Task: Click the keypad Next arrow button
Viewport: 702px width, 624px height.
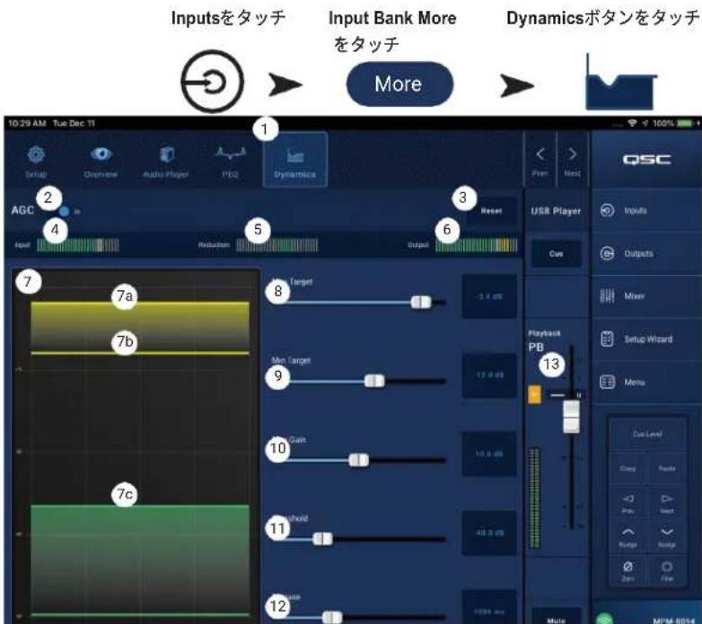Action: (x=667, y=503)
